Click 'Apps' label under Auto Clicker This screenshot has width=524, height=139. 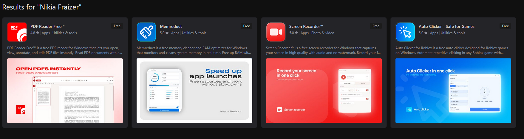tap(434, 33)
